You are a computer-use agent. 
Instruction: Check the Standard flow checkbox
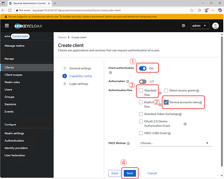(x=141, y=91)
